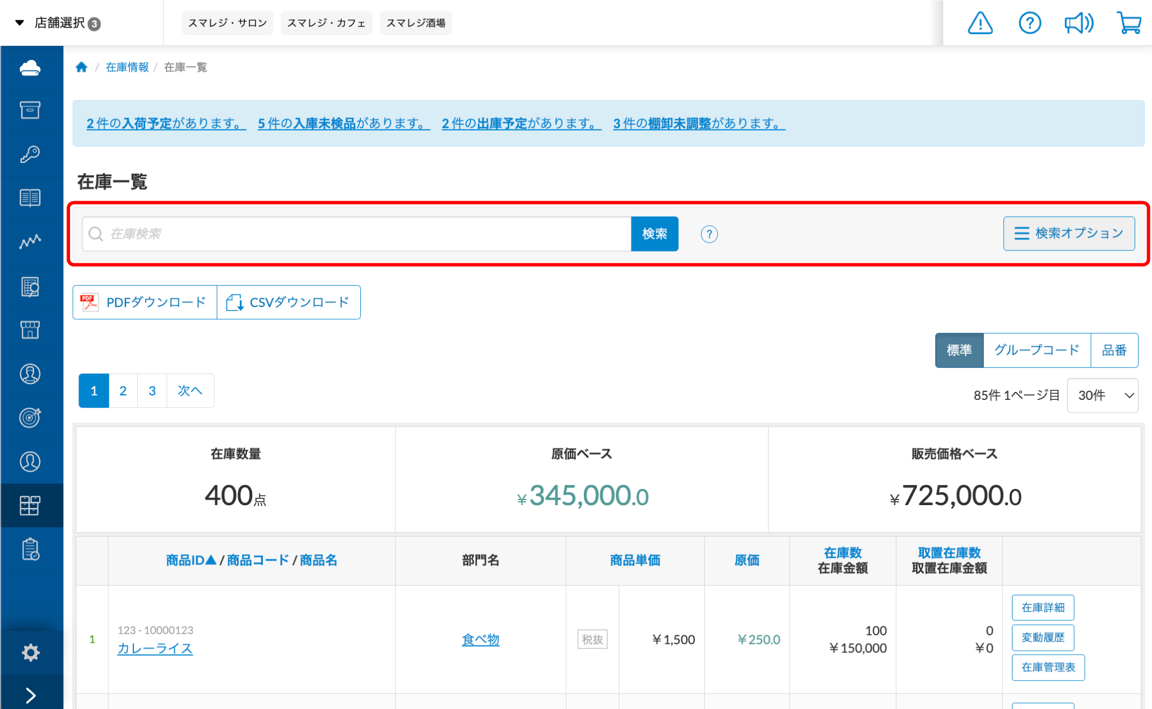This screenshot has width=1152, height=709.
Task: Switch view to グループコード
Action: point(1036,351)
